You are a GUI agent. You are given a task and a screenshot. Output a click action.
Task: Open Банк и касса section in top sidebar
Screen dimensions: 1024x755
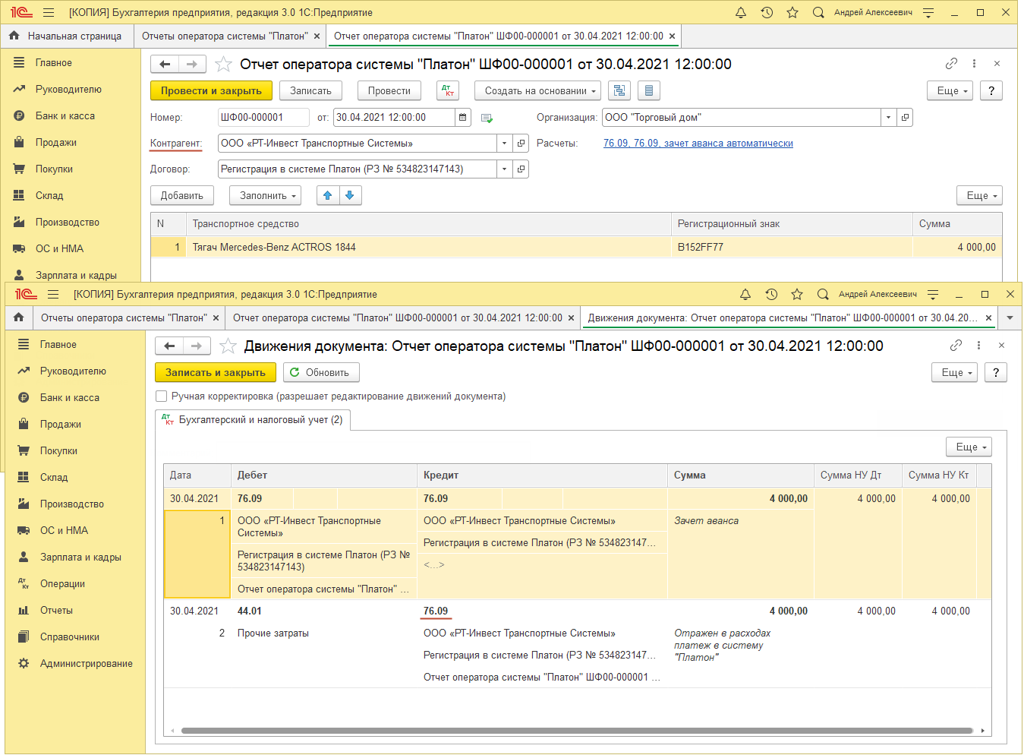point(65,115)
